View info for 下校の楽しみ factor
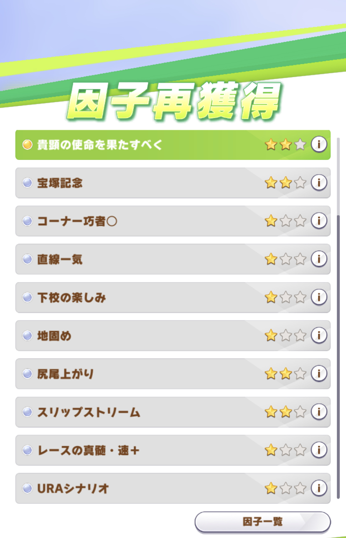 tap(319, 297)
